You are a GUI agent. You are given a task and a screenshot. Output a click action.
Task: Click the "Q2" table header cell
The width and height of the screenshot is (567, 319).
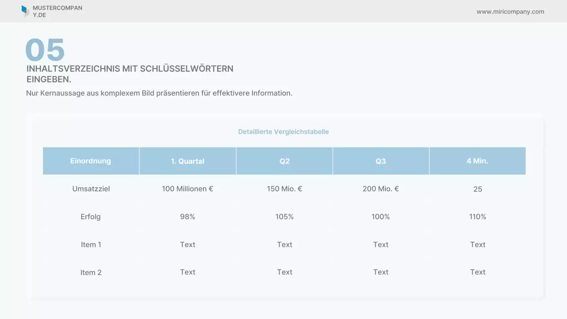point(284,161)
